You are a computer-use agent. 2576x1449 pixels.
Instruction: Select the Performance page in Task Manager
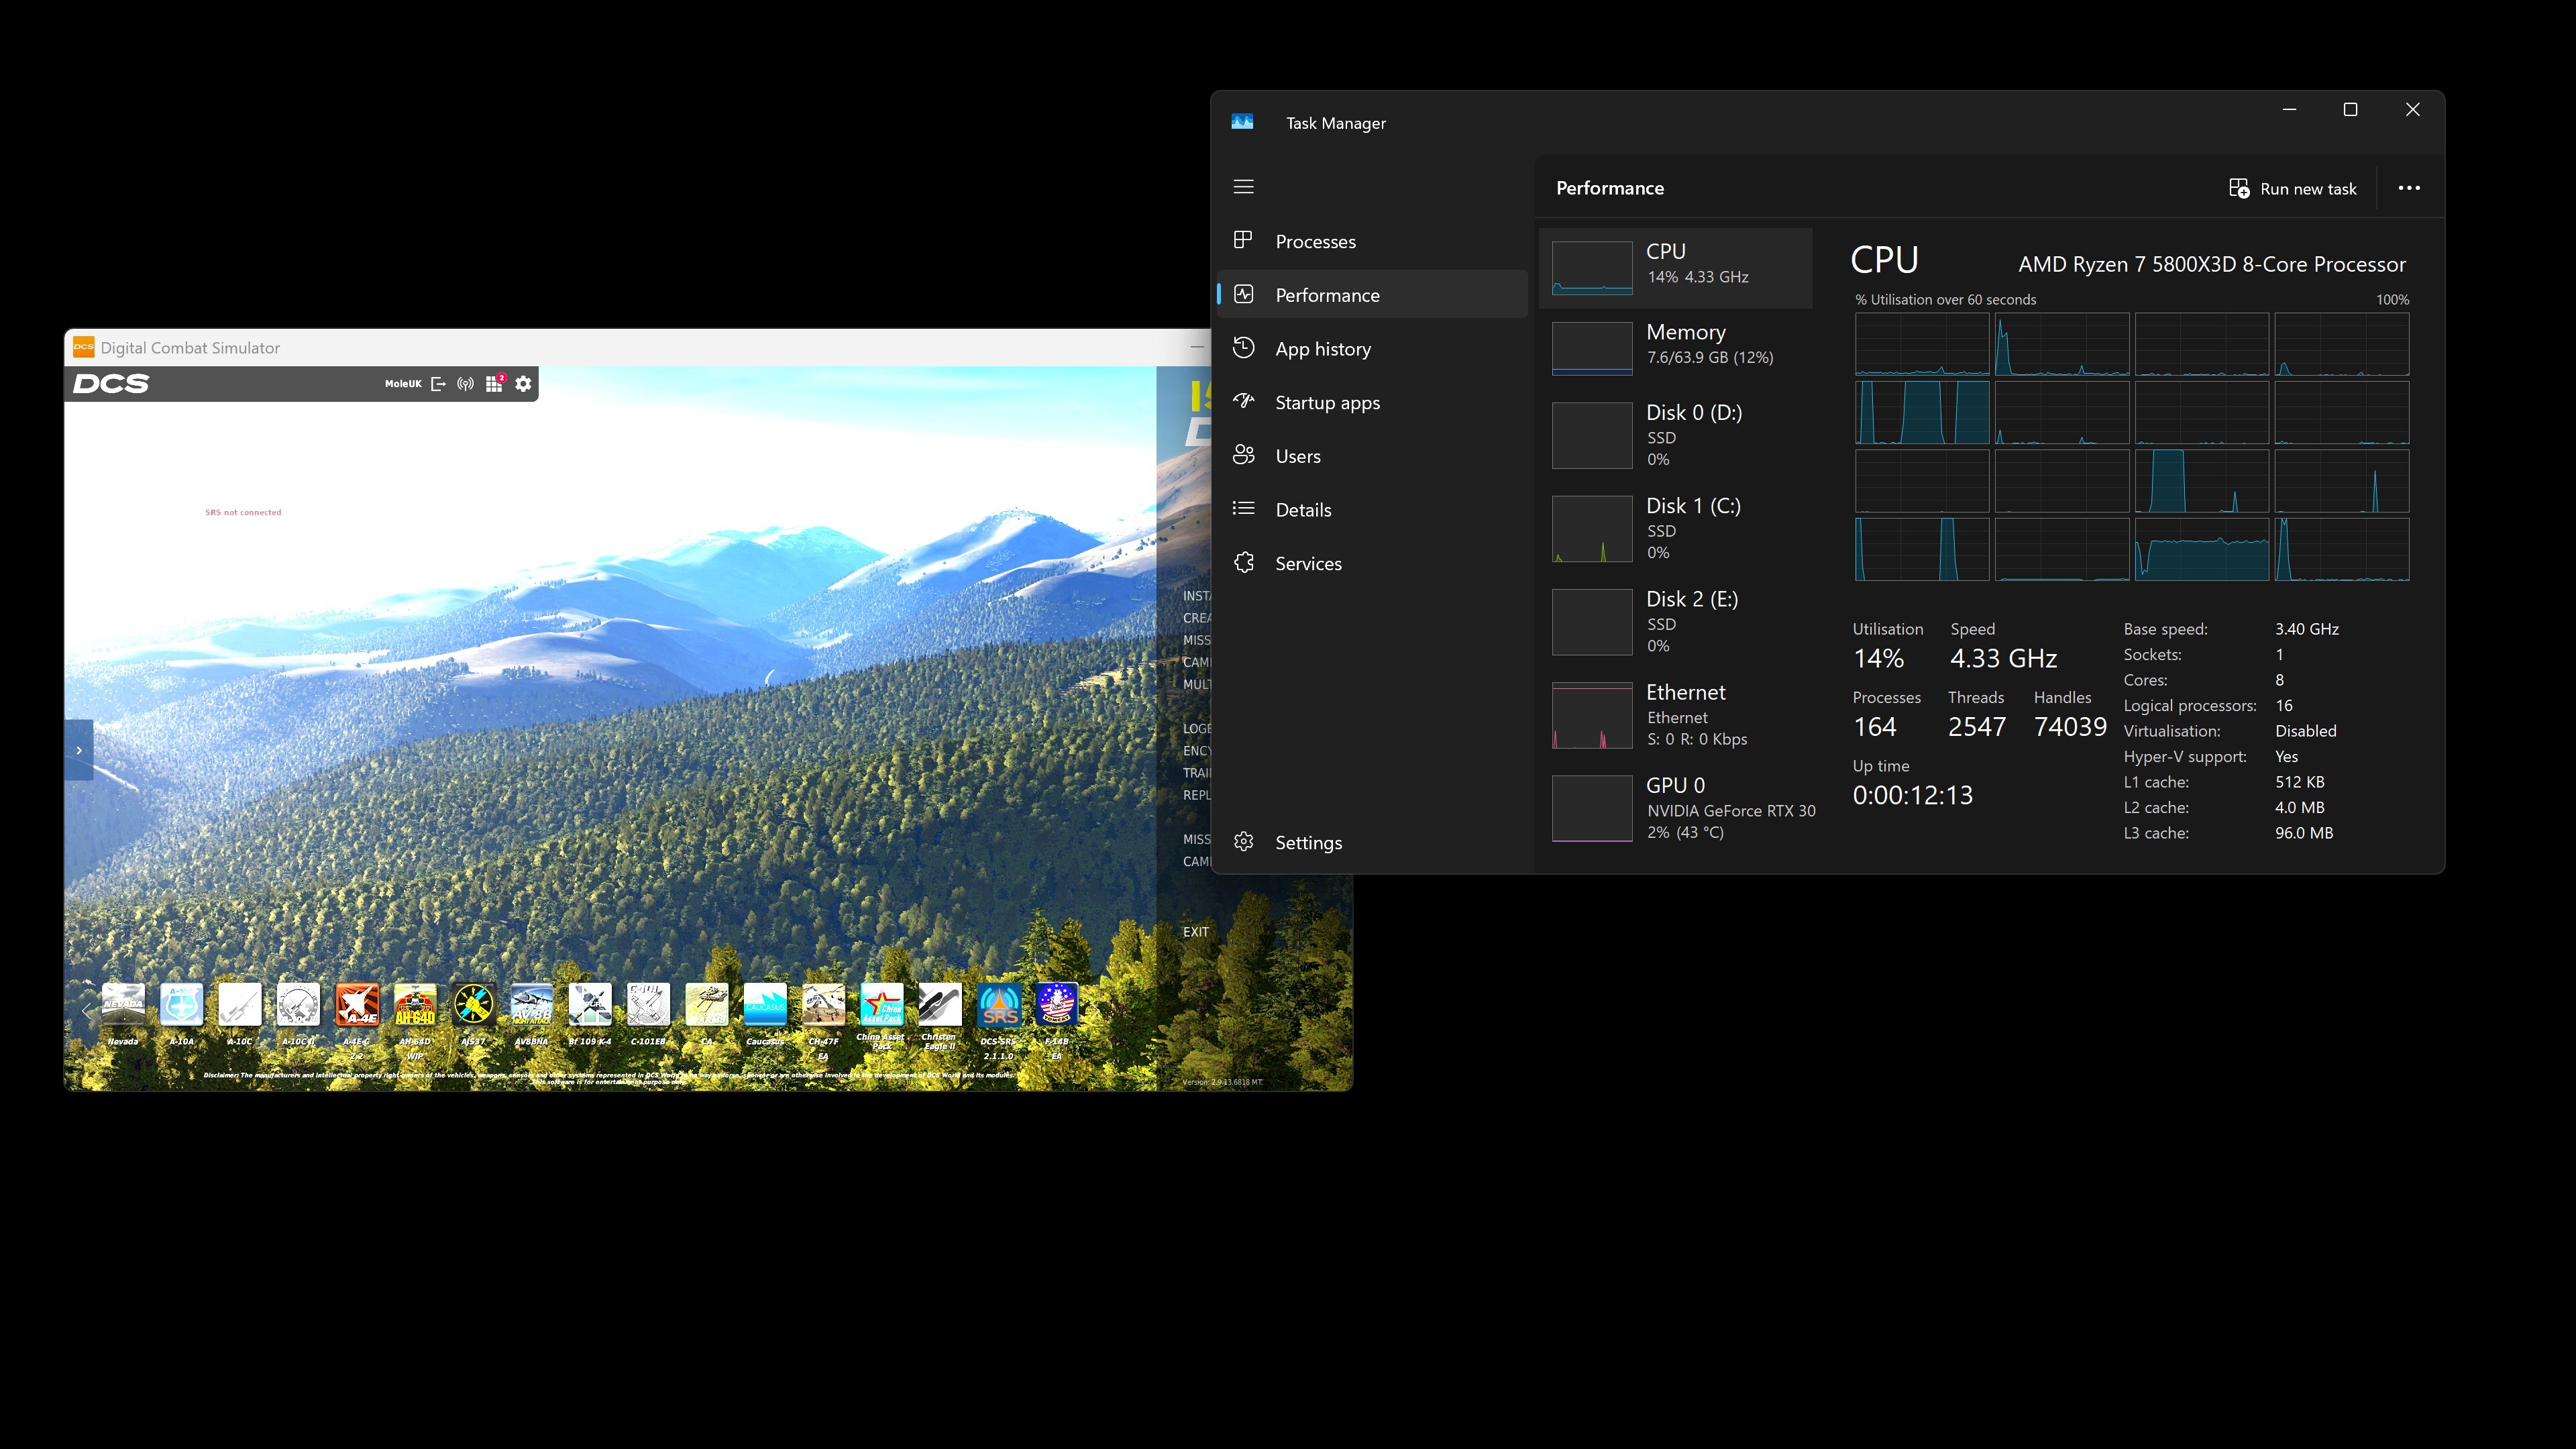[x=1371, y=295]
